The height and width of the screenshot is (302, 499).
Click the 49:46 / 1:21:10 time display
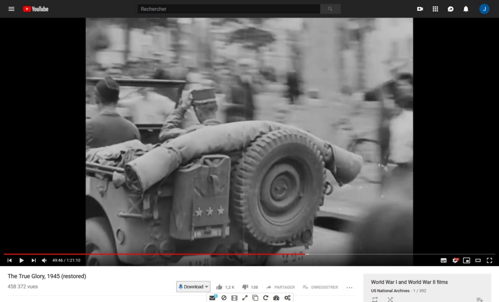tap(66, 260)
